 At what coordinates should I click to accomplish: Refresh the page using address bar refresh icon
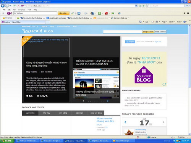click(x=15, y=6)
